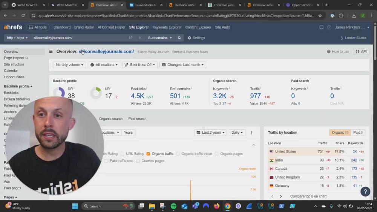Screen dimensions: 377x212
Task: Click the organic Traffic 977 value
Action: [x=255, y=96]
